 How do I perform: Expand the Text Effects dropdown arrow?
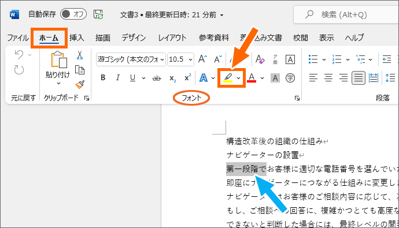(x=213, y=78)
